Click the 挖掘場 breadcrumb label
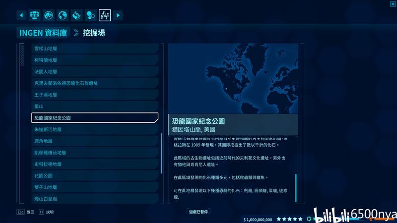The width and height of the screenshot is (397, 223). 94,33
